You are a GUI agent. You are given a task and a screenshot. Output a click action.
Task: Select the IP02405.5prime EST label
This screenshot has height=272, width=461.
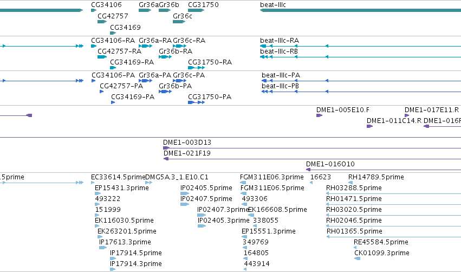[x=206, y=188]
